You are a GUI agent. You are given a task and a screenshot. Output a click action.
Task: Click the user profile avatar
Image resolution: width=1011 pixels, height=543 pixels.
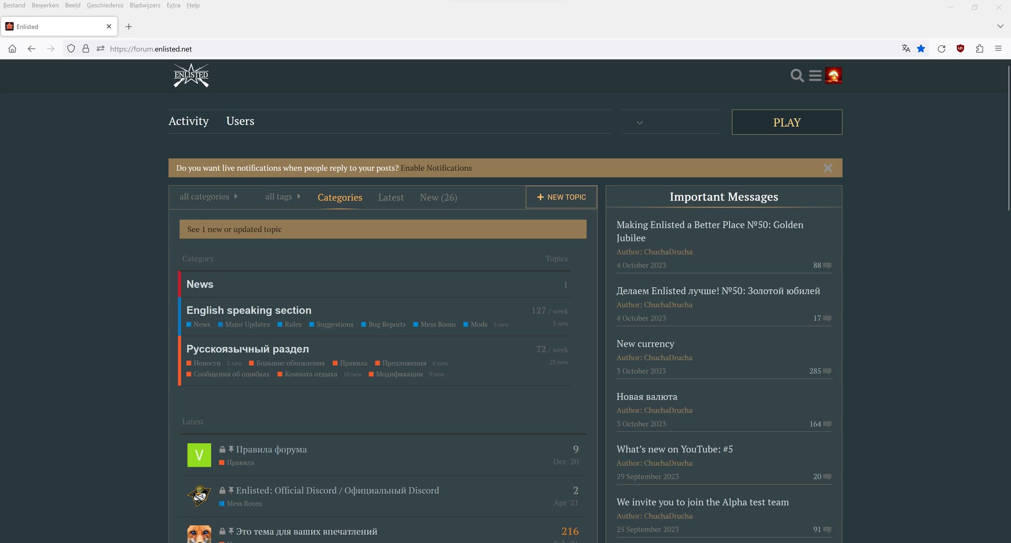click(x=833, y=76)
